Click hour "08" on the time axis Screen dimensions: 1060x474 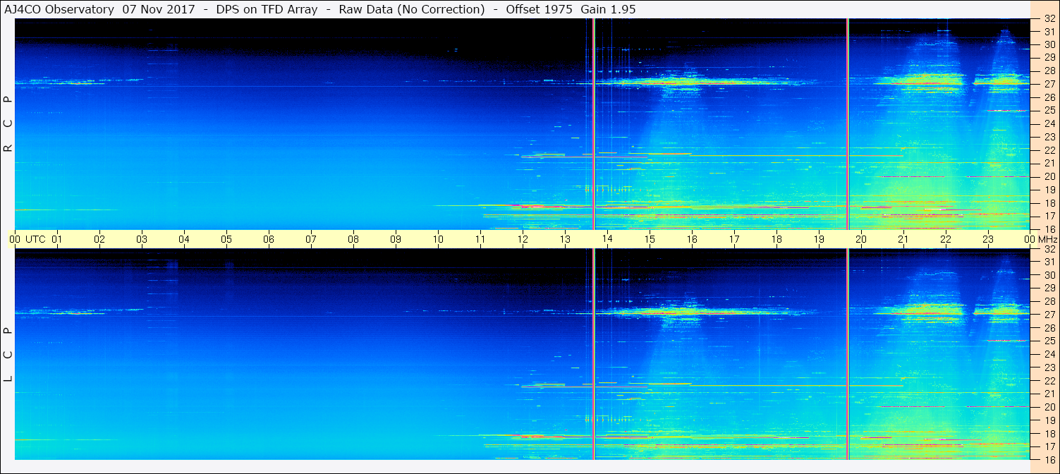(x=353, y=239)
